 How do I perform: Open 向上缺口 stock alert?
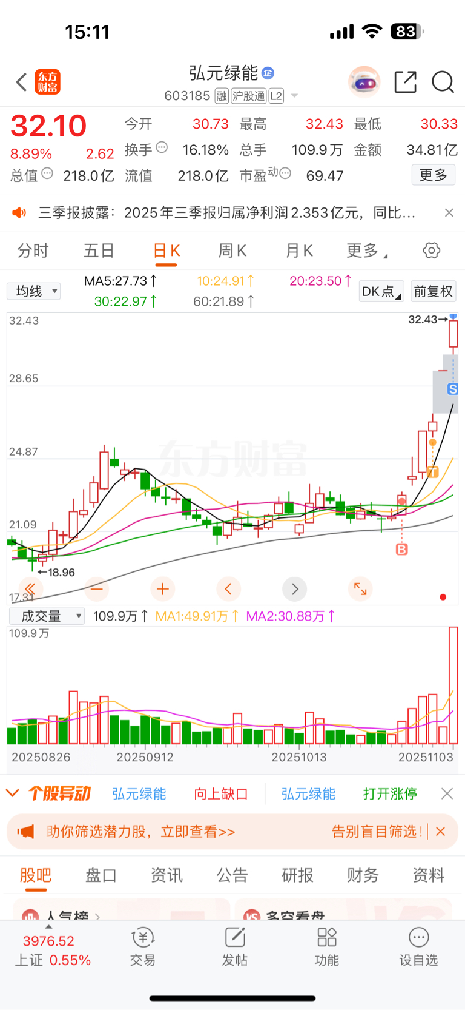(220, 793)
